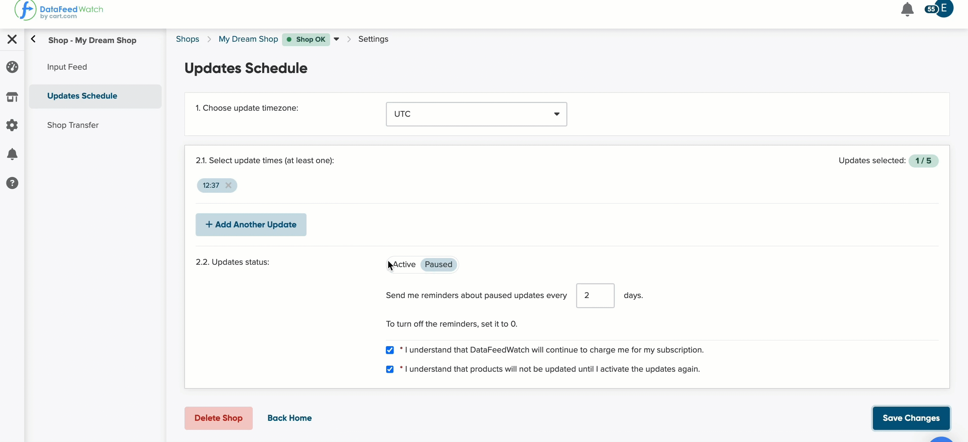Uncheck the products not updated acknowledgement checkbox
Image resolution: width=968 pixels, height=442 pixels.
[x=390, y=369]
